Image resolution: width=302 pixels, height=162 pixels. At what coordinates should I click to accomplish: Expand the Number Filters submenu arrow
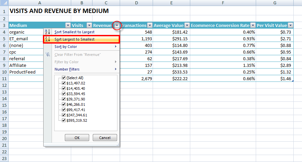coord(115,69)
